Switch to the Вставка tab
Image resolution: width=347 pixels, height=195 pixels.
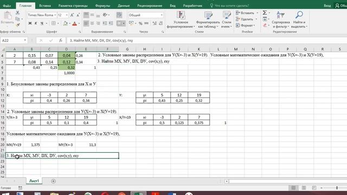tap(45, 5)
